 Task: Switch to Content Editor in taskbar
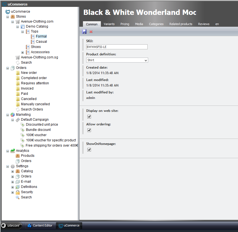pos(40,226)
